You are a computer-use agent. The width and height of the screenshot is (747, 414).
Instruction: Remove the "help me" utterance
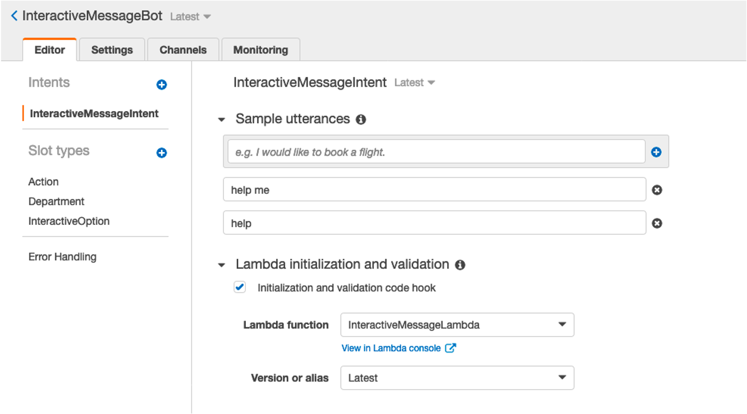(657, 190)
